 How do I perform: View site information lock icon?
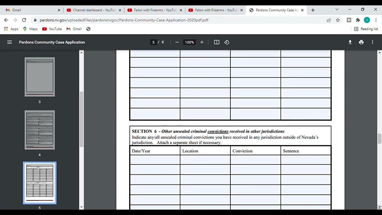click(x=35, y=20)
